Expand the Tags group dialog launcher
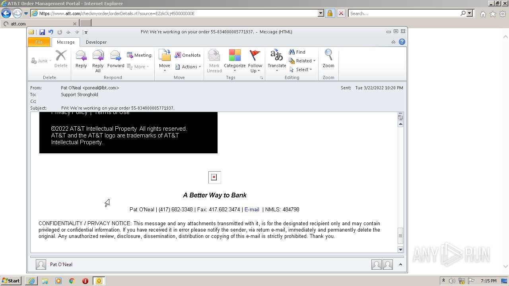 click(261, 78)
